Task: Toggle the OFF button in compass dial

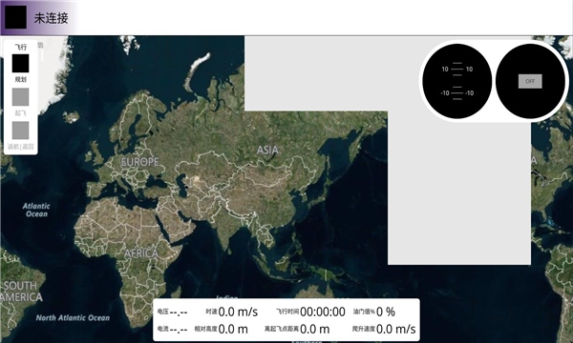Action: (x=530, y=81)
